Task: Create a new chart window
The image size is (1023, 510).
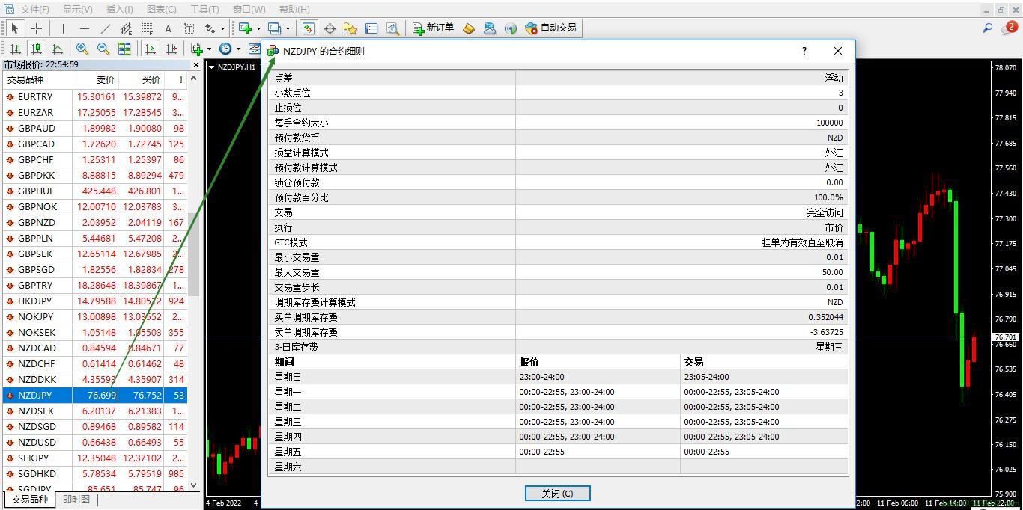Action: pos(245,28)
